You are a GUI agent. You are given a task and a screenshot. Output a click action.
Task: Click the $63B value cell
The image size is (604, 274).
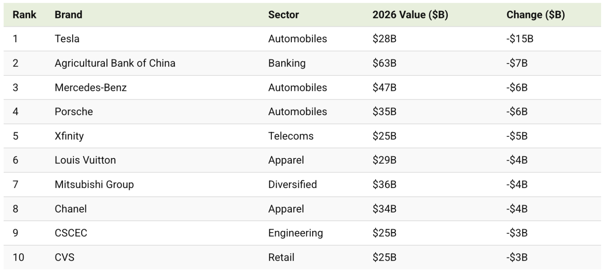[x=384, y=63]
